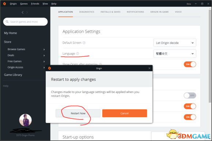The height and width of the screenshot is (141, 212).
Task: Open the Help menu in menu bar
Action: [54, 4]
